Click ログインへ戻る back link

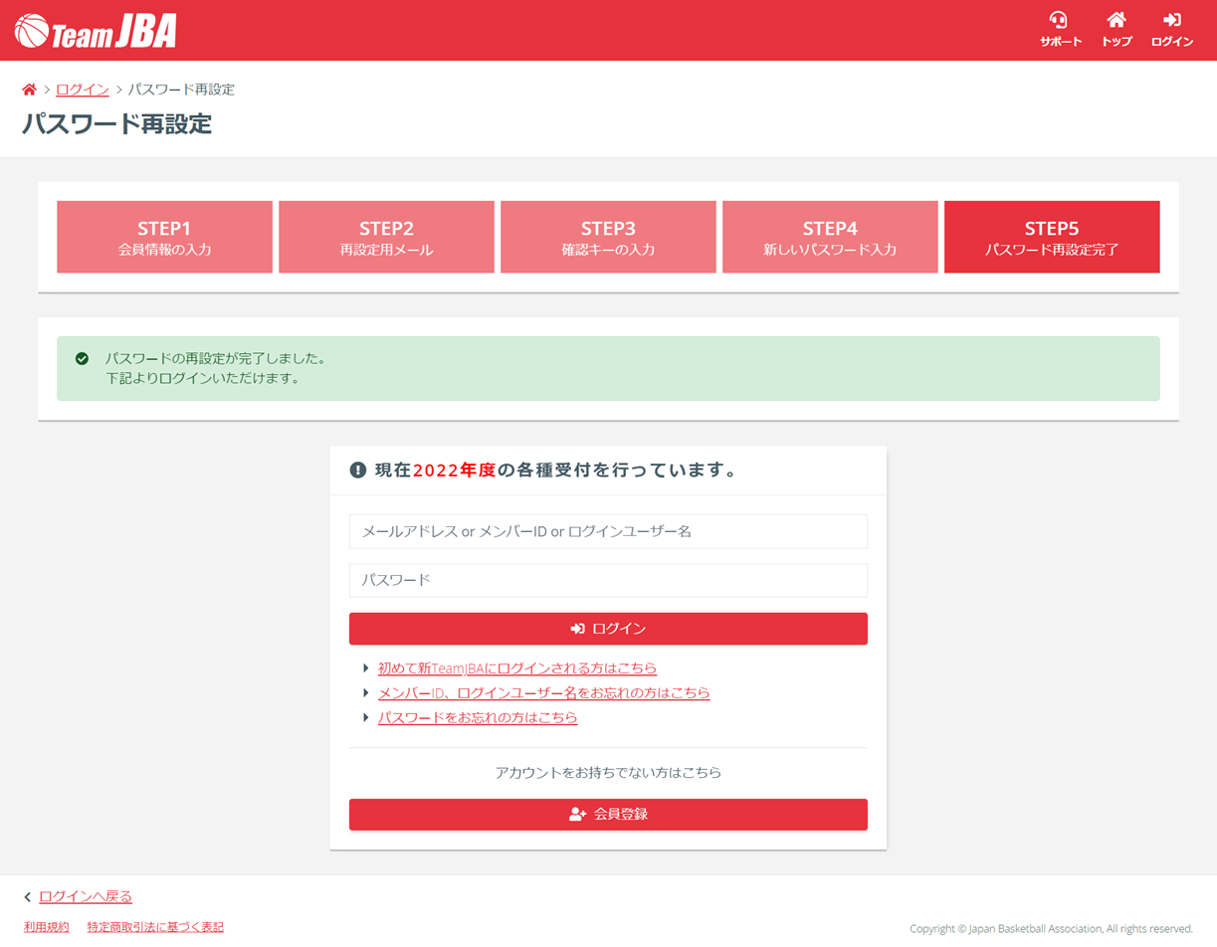pos(86,896)
